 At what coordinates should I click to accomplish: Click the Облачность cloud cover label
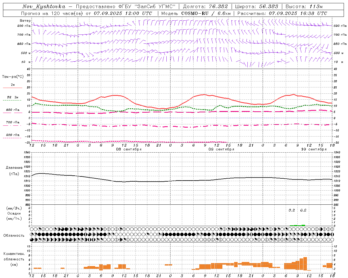(14, 236)
